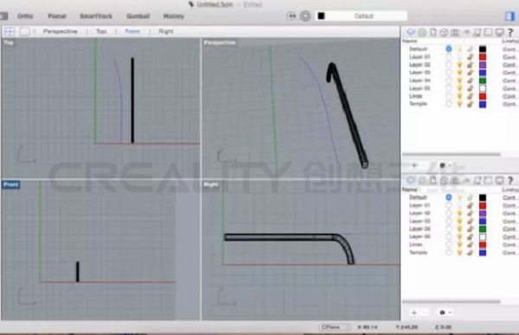The height and width of the screenshot is (335, 519).
Task: Toggle lightbulb visibility for Layer 04
Action: pos(459,81)
